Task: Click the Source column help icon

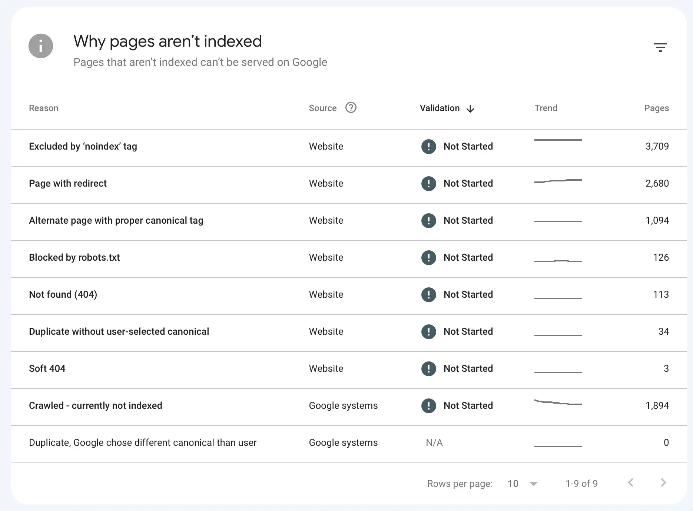Action: point(351,108)
